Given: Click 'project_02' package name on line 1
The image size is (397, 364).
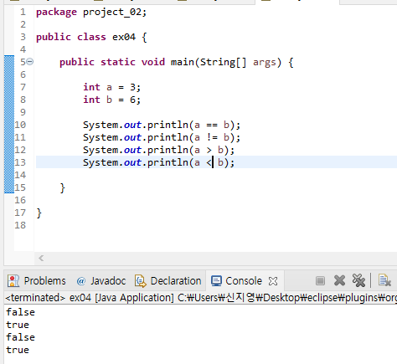Looking at the screenshot, I should (112, 13).
